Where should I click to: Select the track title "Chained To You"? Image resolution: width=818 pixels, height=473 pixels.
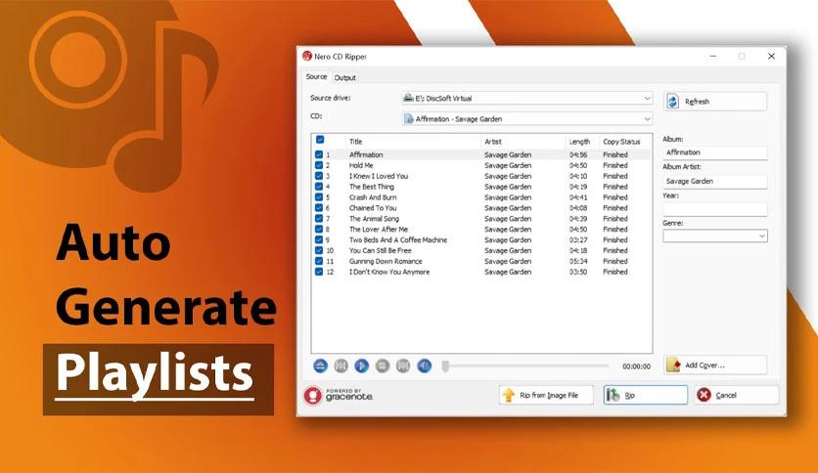coord(373,208)
